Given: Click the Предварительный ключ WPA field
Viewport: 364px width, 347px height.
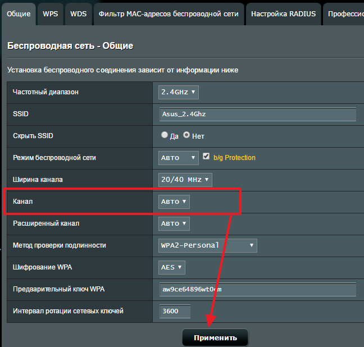Looking at the screenshot, I should (x=257, y=289).
